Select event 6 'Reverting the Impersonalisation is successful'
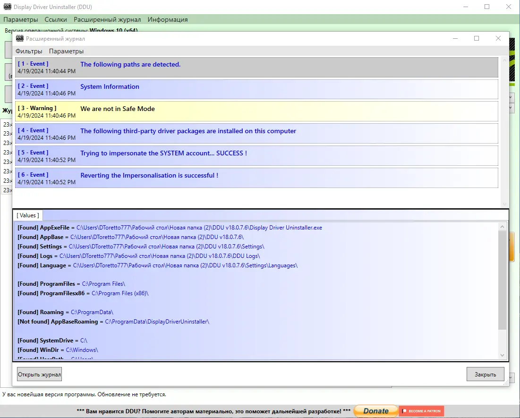The image size is (520, 418). click(x=256, y=178)
